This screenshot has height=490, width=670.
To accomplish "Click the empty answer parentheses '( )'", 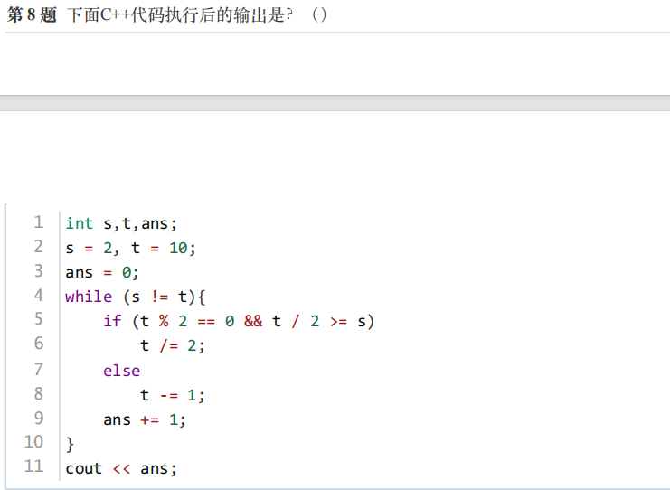I will 319,15.
